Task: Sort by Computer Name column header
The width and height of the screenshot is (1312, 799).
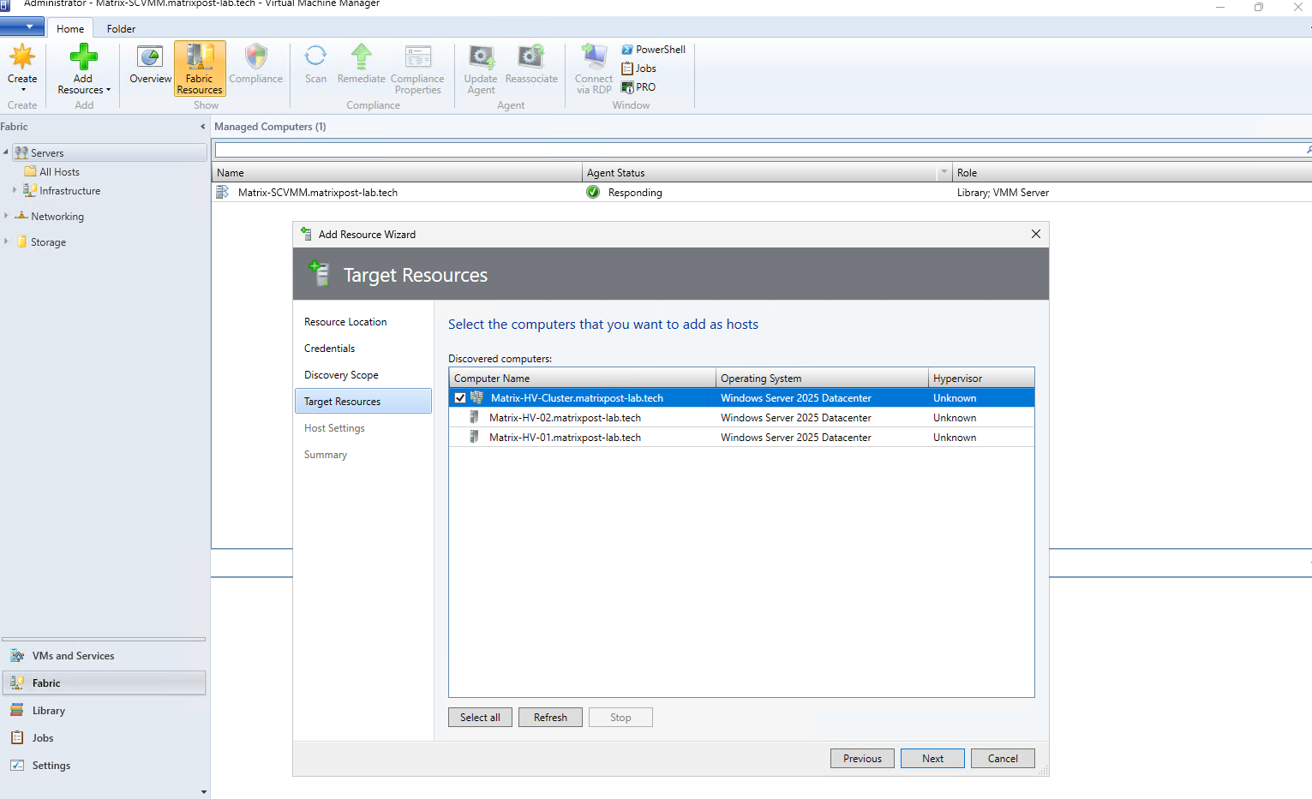Action: tap(582, 378)
